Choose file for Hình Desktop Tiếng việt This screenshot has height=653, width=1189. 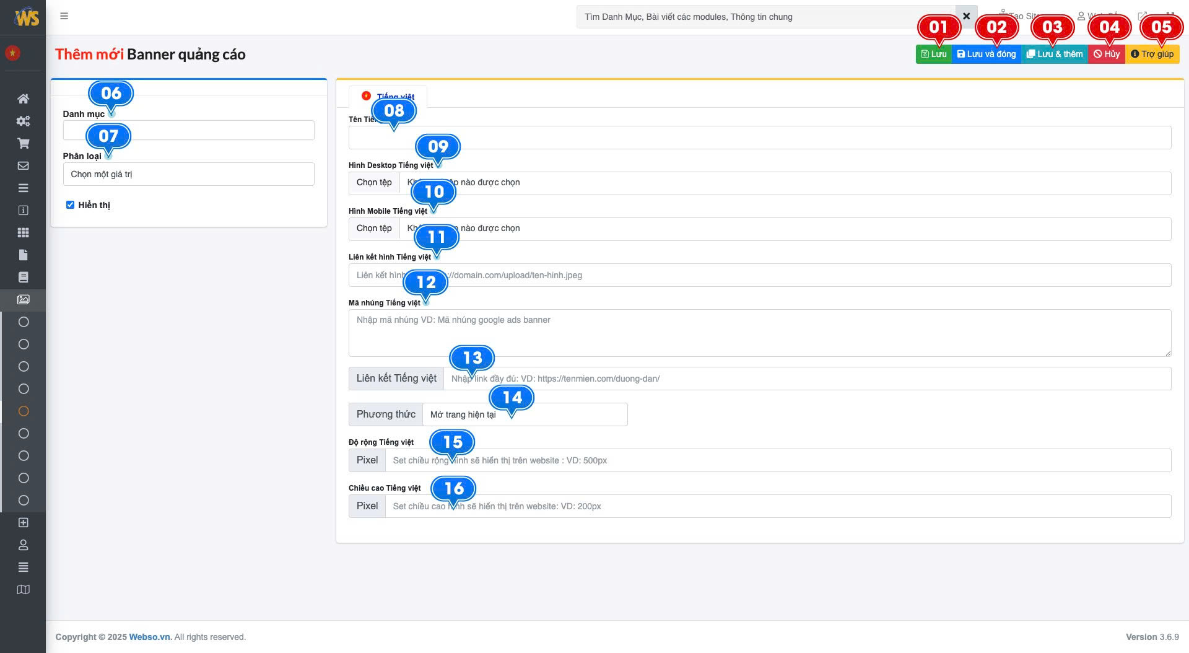point(374,183)
